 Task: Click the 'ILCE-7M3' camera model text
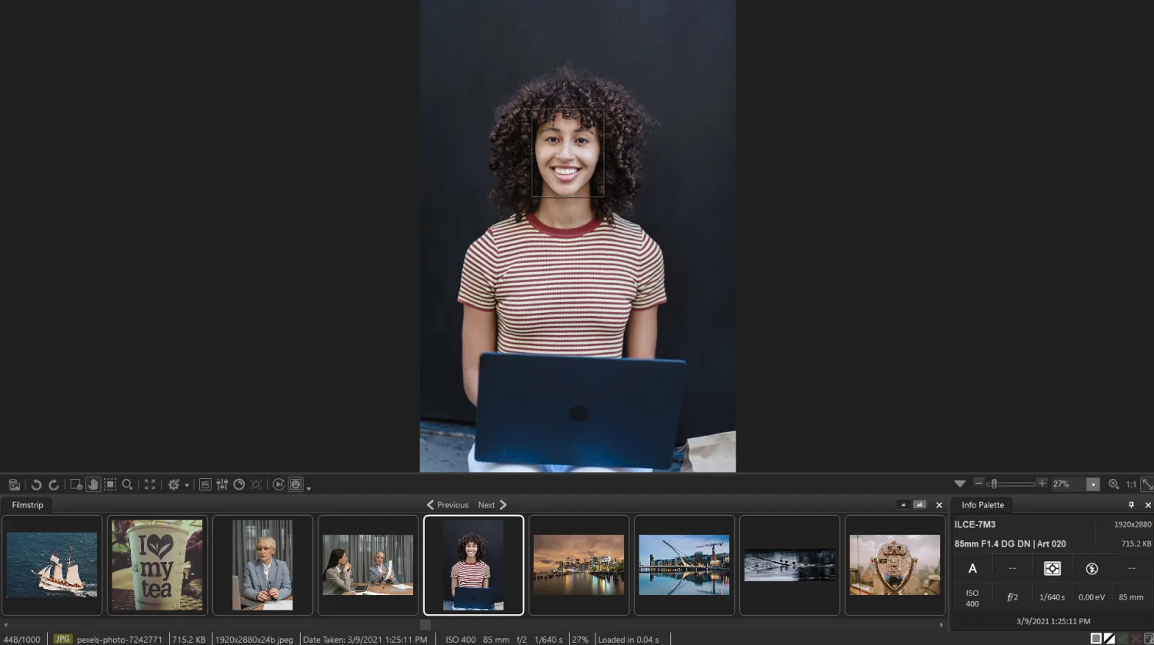[975, 524]
